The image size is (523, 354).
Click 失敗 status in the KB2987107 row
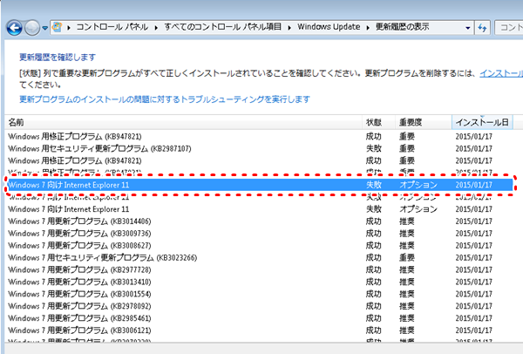click(374, 148)
